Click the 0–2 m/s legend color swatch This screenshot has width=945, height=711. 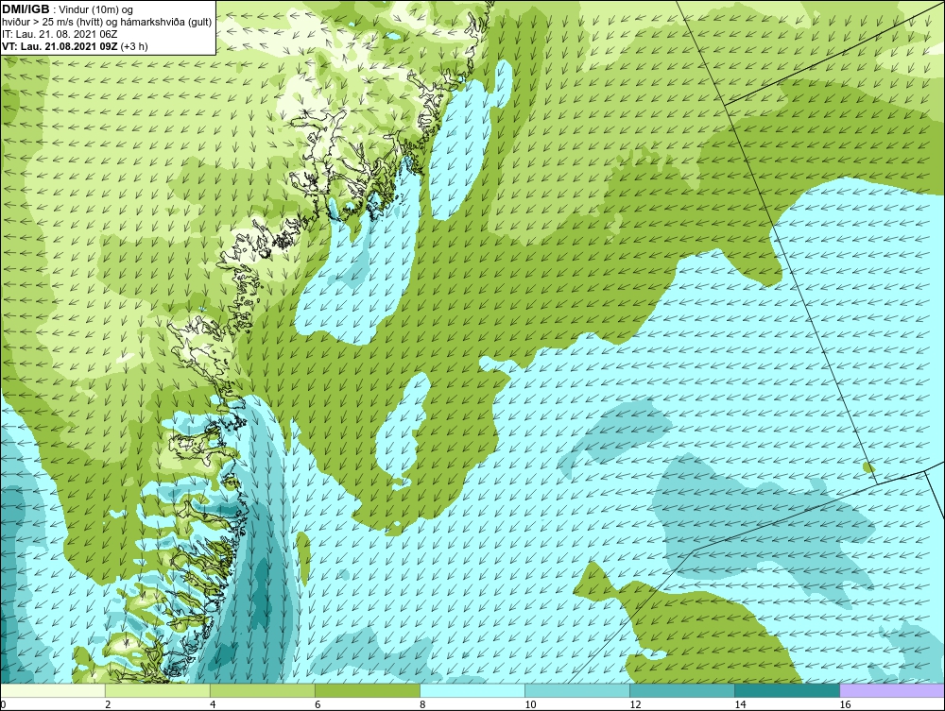[x=53, y=690]
